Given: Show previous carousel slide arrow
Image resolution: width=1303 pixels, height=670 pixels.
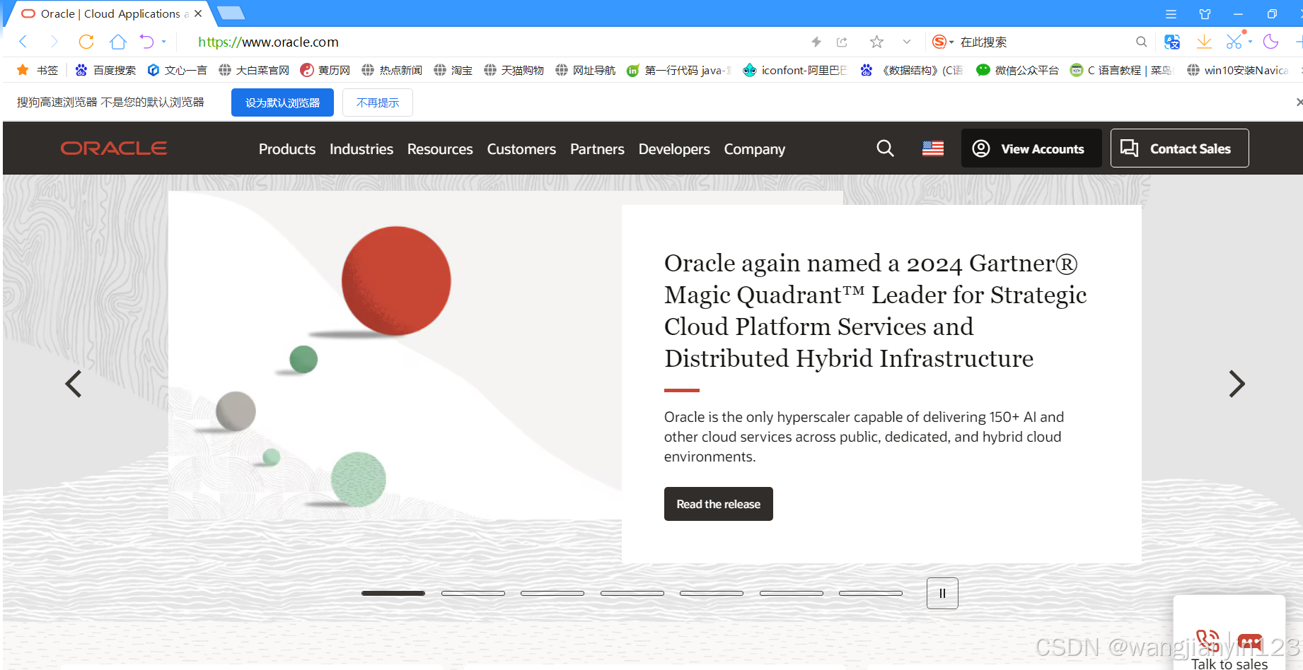Looking at the screenshot, I should (x=74, y=384).
